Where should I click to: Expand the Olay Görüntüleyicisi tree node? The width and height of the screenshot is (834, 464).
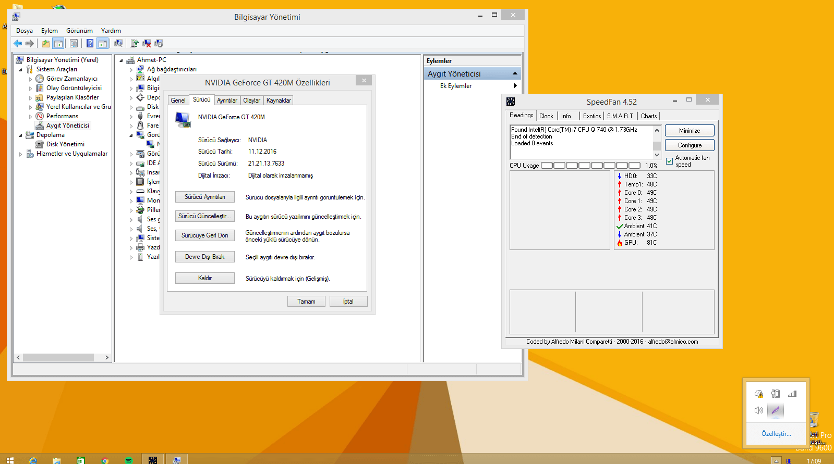point(30,89)
